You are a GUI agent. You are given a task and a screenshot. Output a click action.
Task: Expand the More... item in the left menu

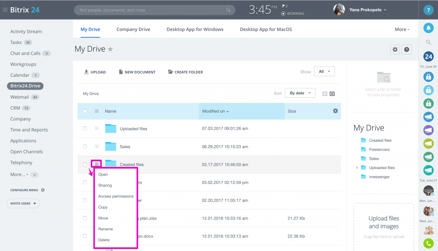tap(19, 175)
